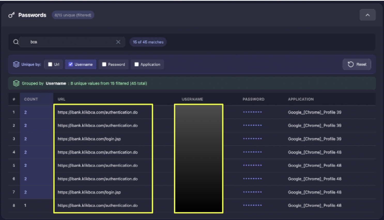Screen dimensions: 384x220
Task: Click the masked password dots in row 8
Action: 252,205
